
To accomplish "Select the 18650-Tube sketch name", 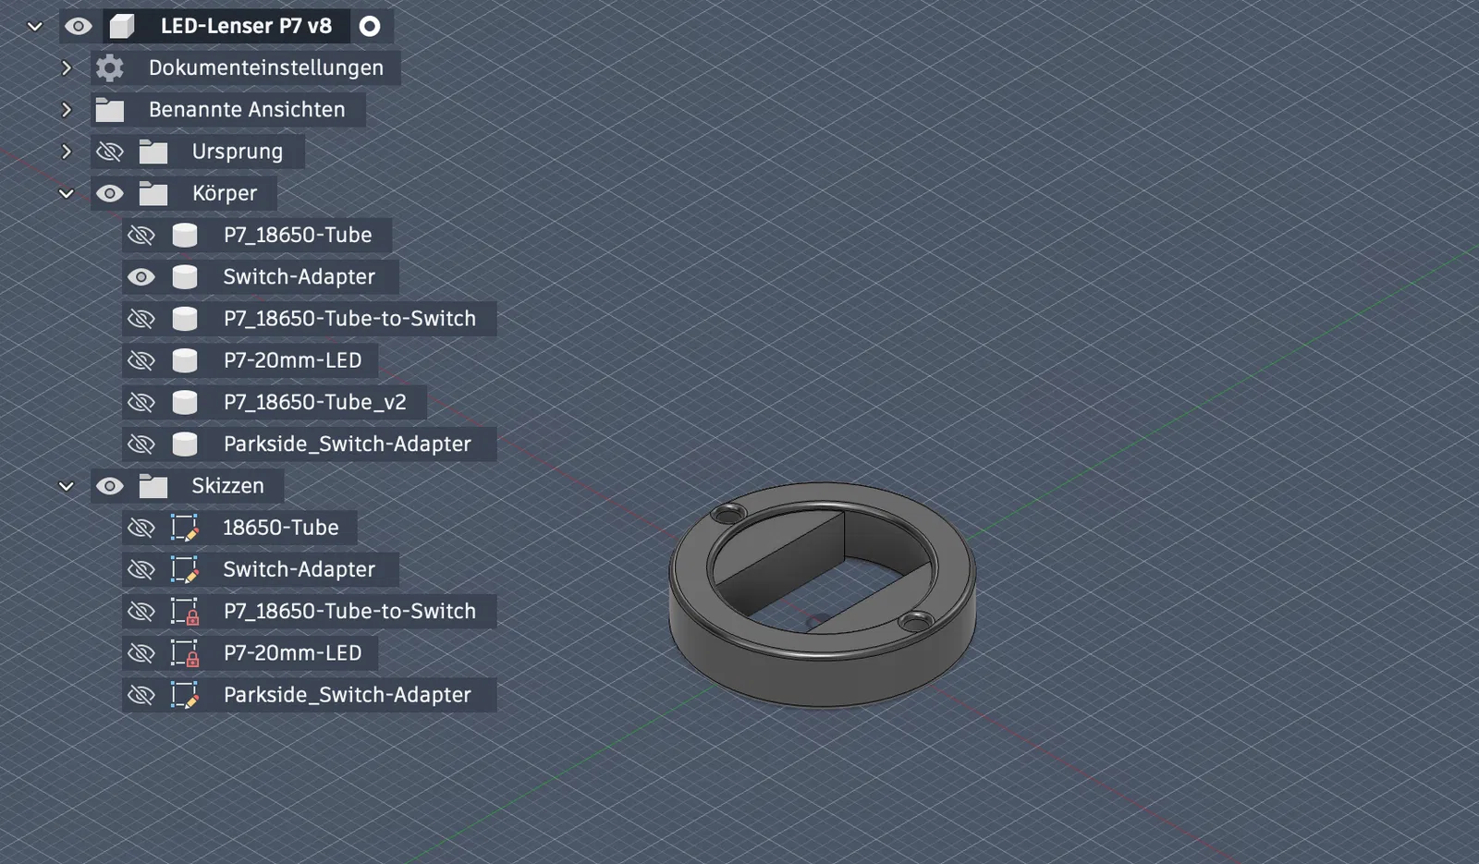I will [x=280, y=528].
